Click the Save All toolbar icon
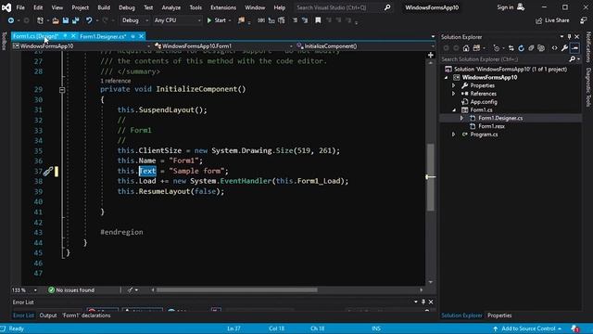Screen dimensions: 593x334 (76, 20)
